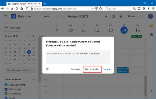The width and height of the screenshot is (156, 99).
Task: Open the calendar settings gear
Action: 120,16
